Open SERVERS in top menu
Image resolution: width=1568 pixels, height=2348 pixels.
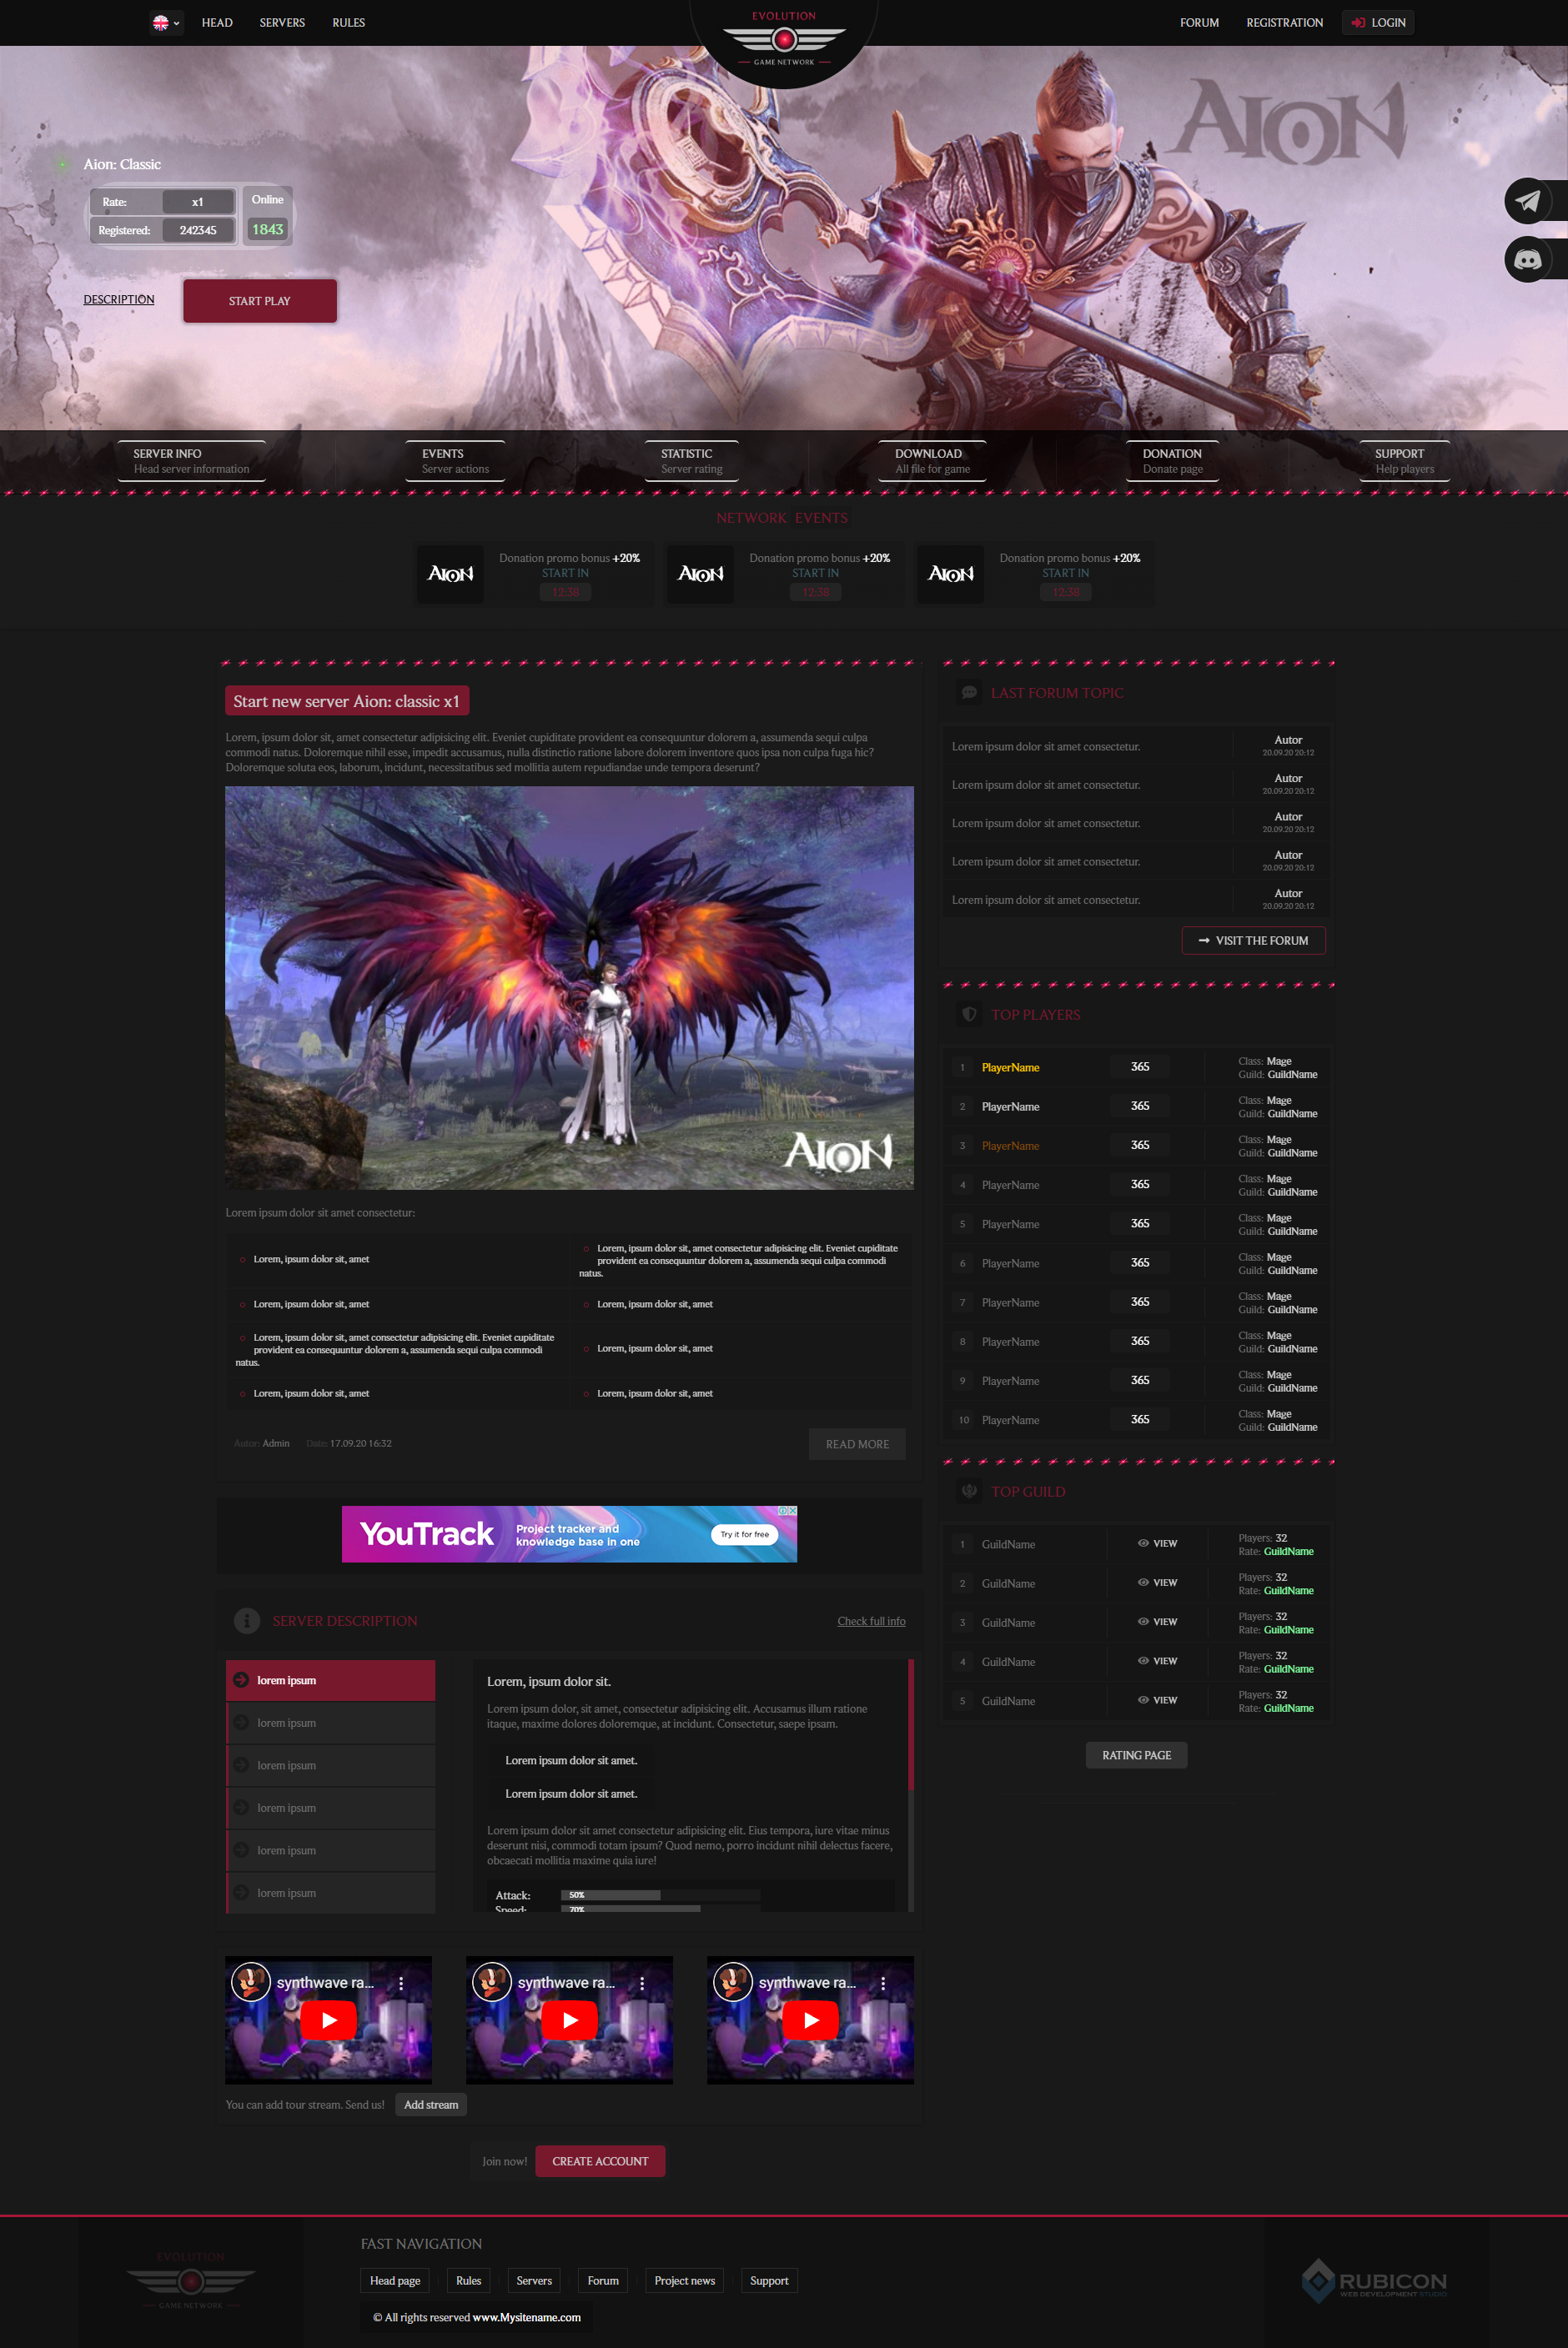click(x=282, y=23)
